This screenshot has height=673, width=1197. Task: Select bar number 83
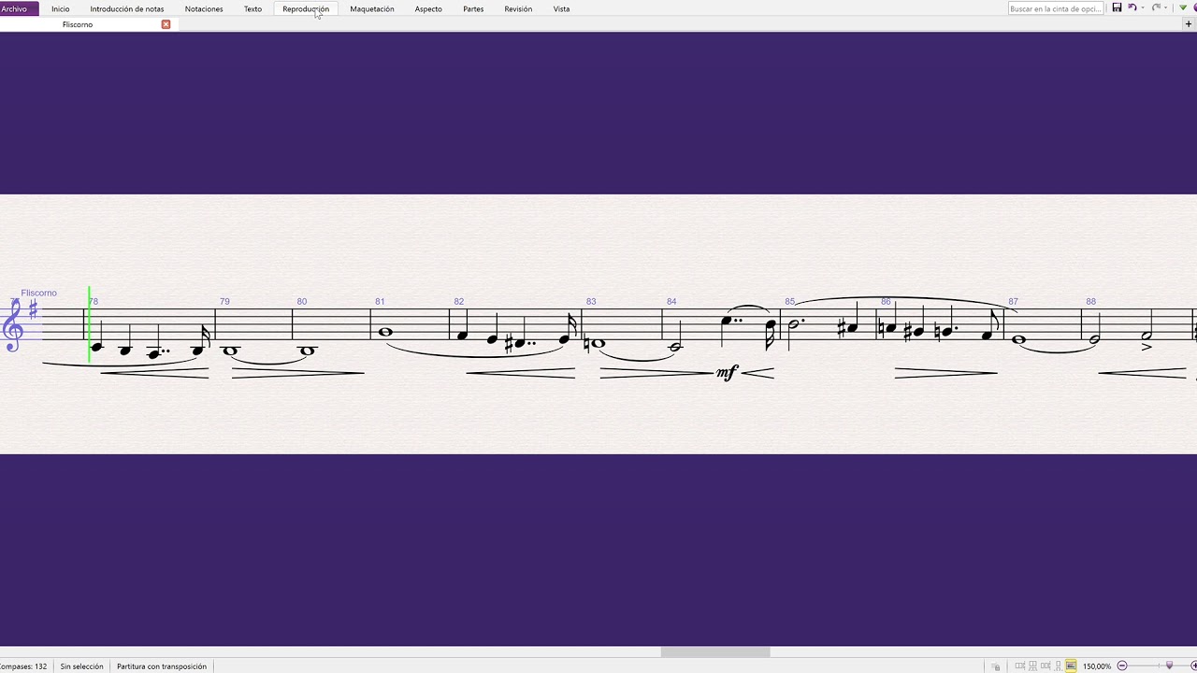click(x=591, y=301)
